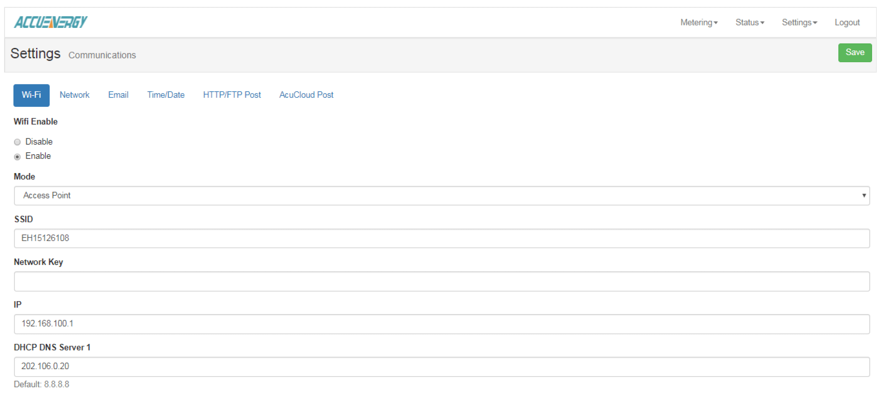Open the Email tab

click(118, 95)
